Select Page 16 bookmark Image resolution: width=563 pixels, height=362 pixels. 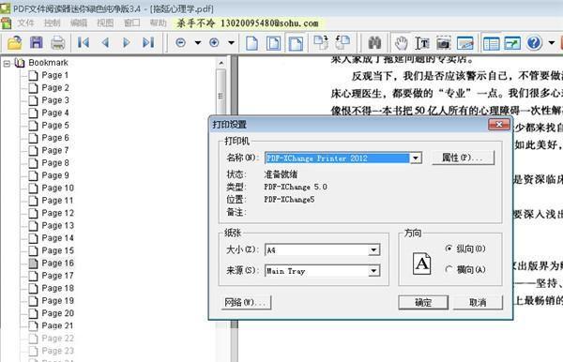tap(57, 264)
